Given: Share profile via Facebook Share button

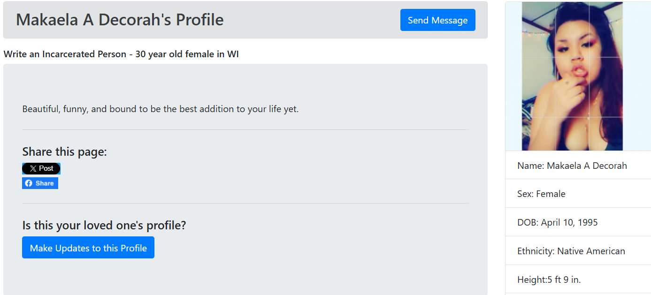Looking at the screenshot, I should (x=40, y=183).
